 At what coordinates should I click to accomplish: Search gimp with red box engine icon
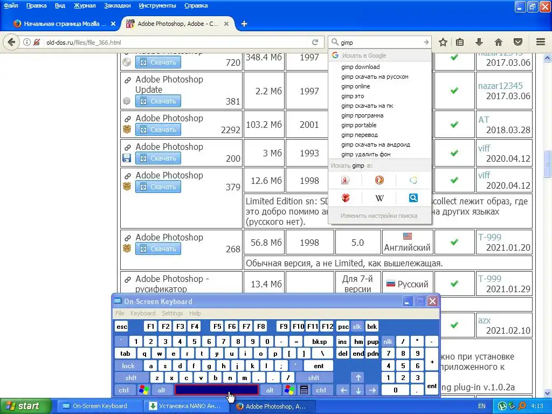346,198
